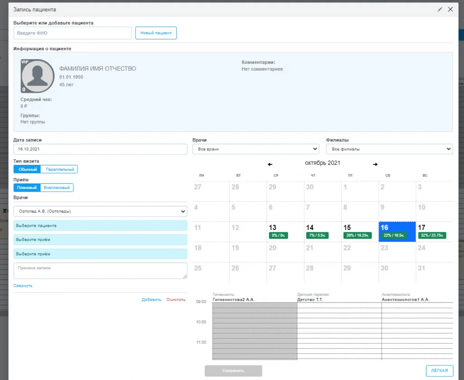Click the next month arrow in calendar

[375, 164]
